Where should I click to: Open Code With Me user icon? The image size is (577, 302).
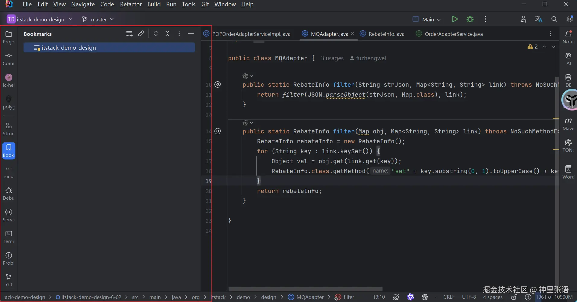point(524,19)
